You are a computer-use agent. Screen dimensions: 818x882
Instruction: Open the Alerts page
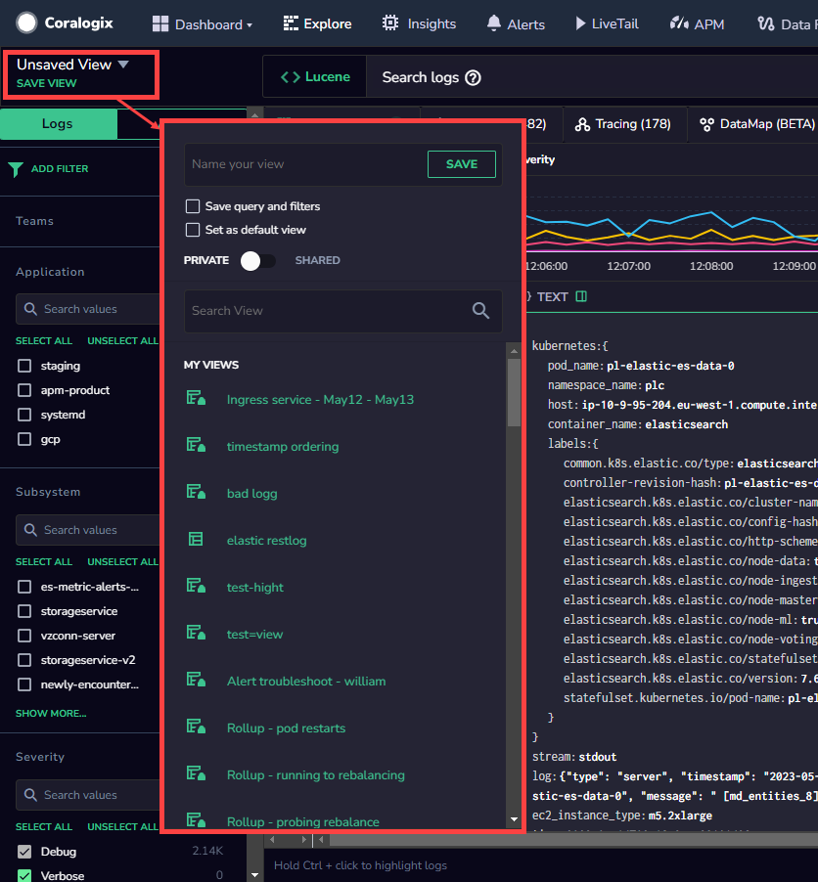pos(516,23)
